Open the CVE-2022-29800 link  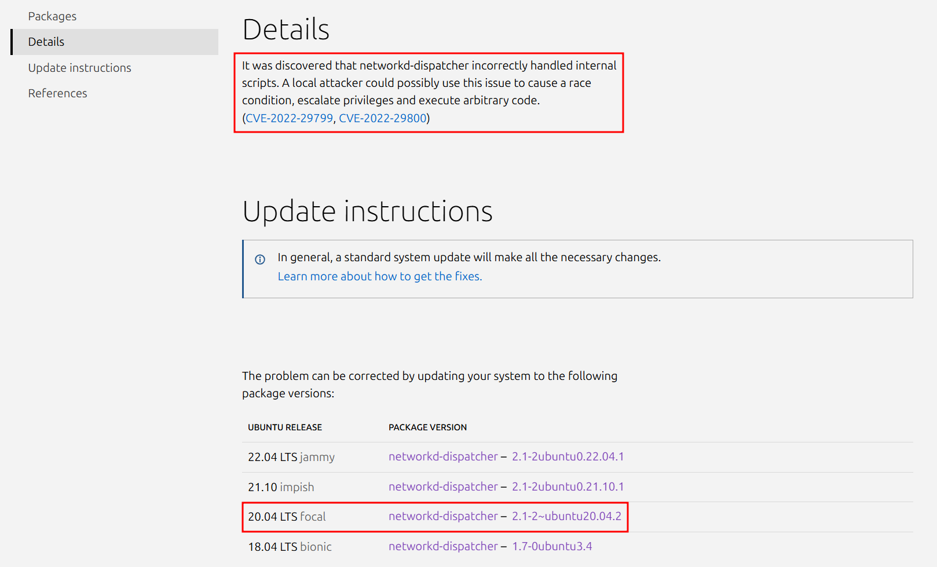(382, 118)
